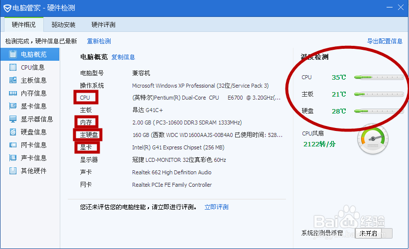
Task: Click the 硬盘 temperature bar
Action: [379, 111]
